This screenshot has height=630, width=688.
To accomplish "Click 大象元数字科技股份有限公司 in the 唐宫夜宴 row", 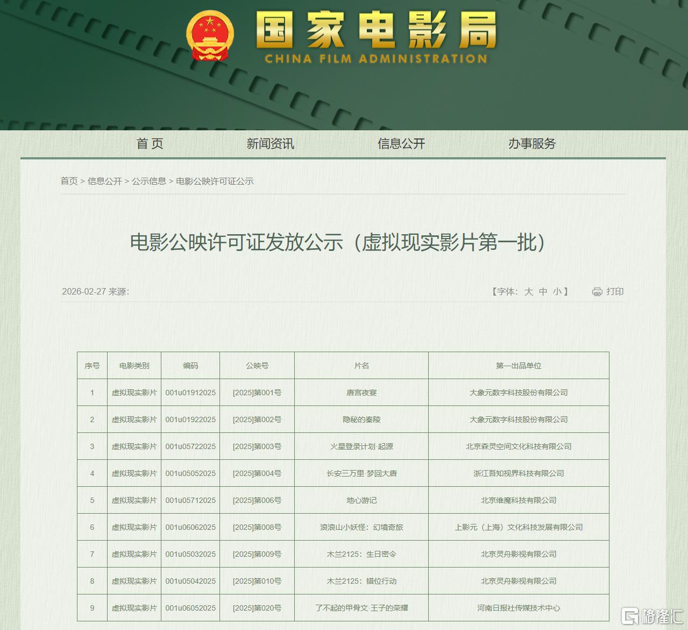I will pyautogui.click(x=519, y=393).
